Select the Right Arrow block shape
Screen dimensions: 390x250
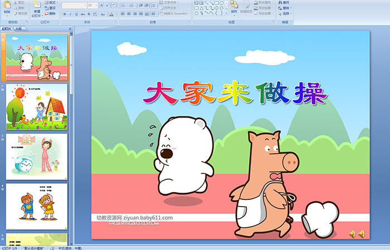pyautogui.click(x=216, y=8)
